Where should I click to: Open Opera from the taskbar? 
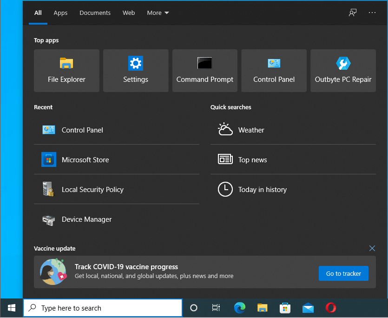(330, 308)
